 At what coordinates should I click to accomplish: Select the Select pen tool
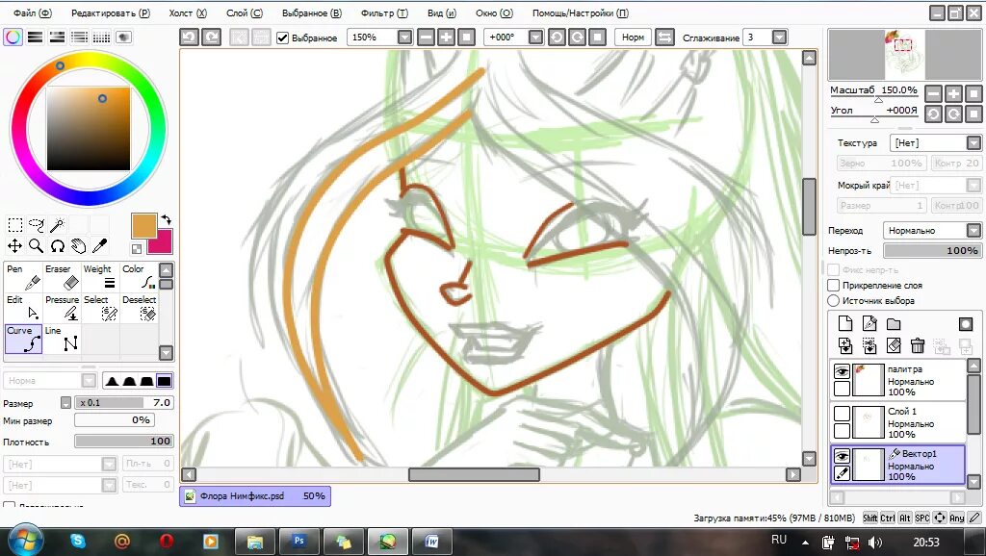point(100,308)
